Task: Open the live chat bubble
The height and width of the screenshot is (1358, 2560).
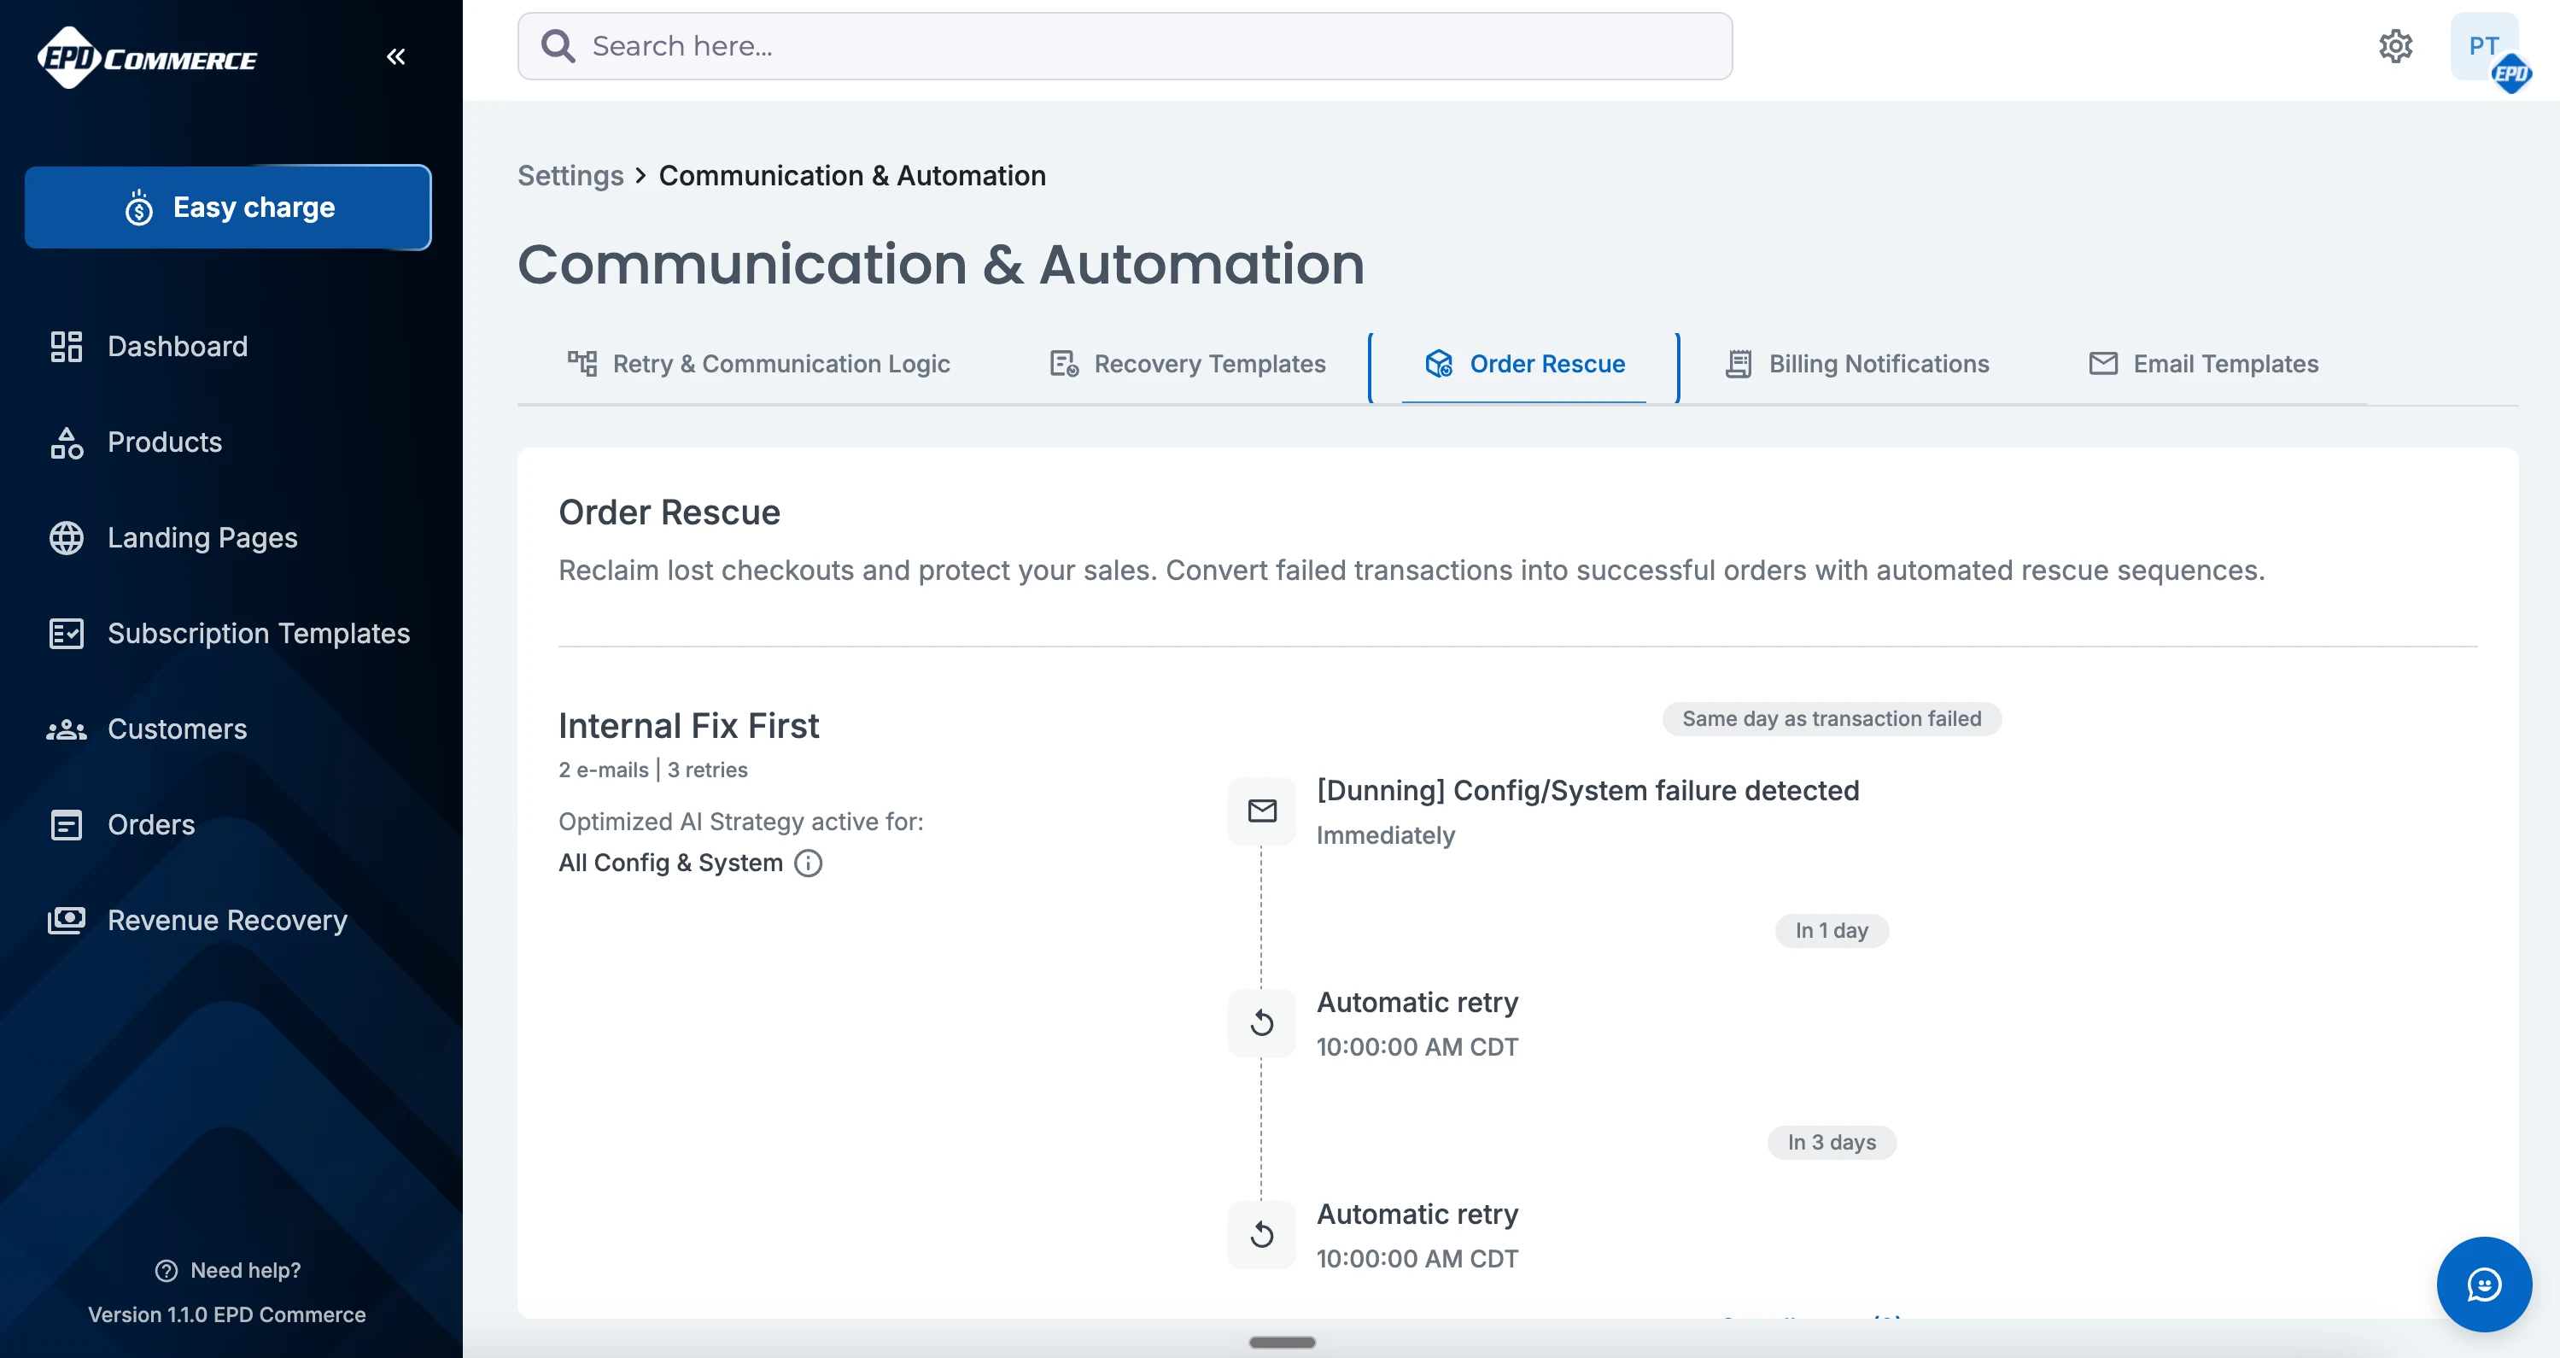Action: pyautogui.click(x=2483, y=1285)
